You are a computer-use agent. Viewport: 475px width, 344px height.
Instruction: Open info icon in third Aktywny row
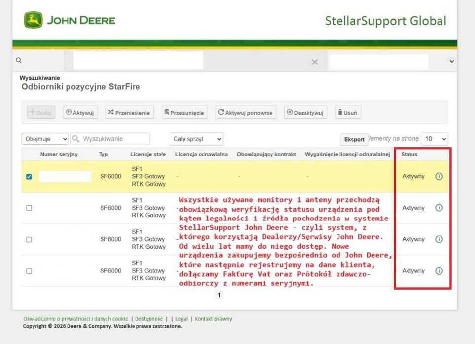click(439, 239)
